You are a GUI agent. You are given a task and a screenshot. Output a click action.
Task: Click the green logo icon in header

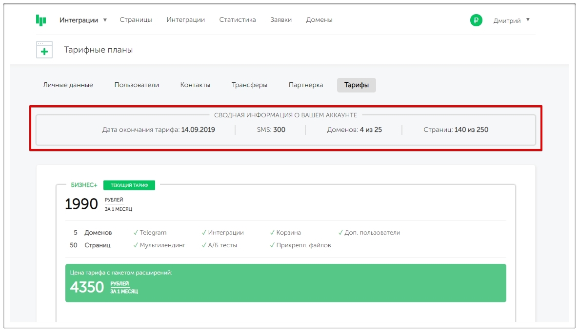[x=41, y=20]
